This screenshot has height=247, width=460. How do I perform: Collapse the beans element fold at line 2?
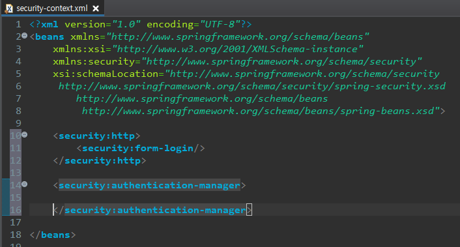[25, 36]
